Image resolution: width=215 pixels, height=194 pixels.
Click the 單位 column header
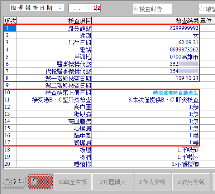tap(207, 21)
